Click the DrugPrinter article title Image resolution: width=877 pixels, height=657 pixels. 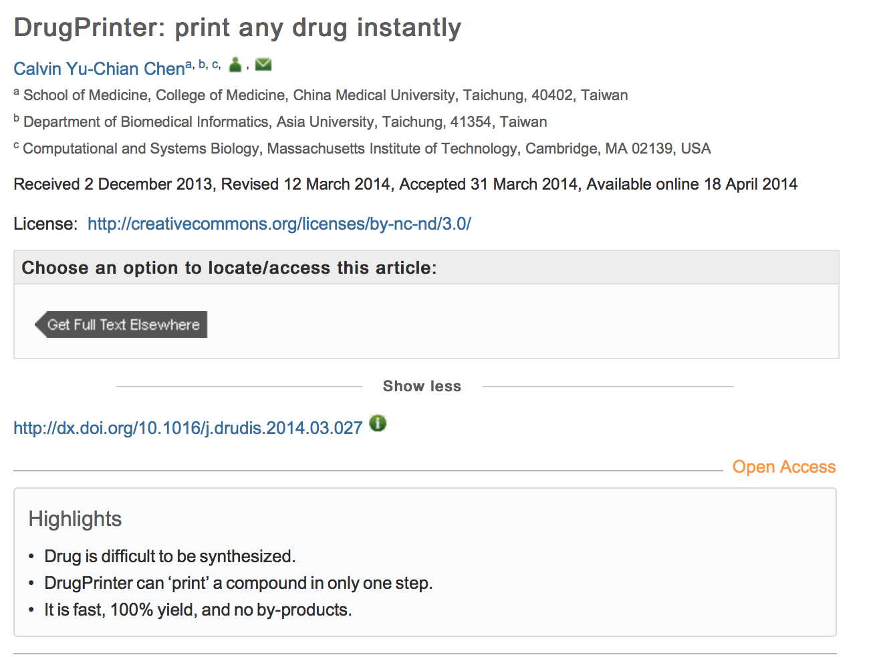coord(237,27)
